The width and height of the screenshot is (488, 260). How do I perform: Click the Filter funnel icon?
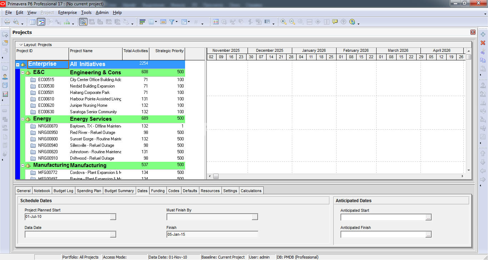172,22
